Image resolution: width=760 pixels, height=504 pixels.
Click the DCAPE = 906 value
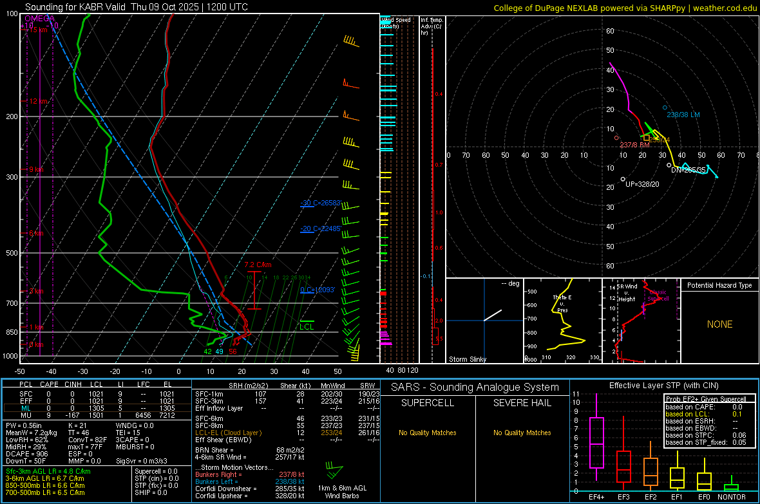point(26,454)
